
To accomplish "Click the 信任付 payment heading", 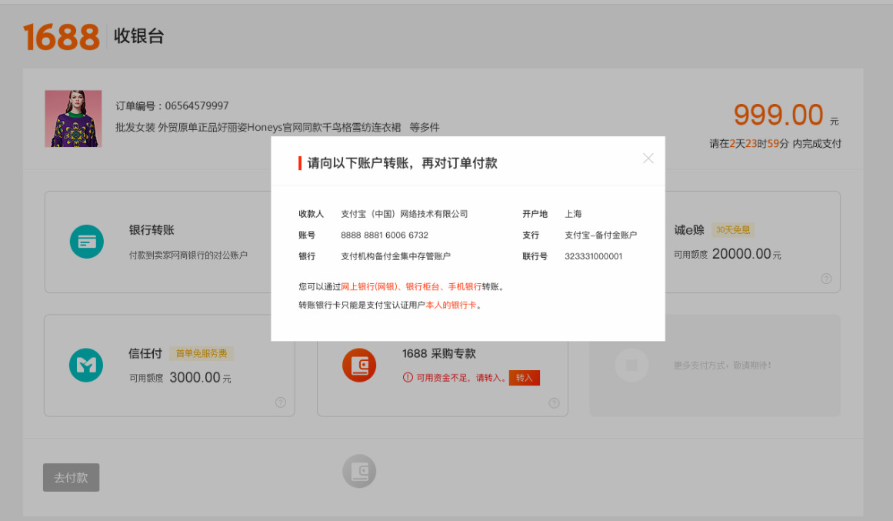I will pyautogui.click(x=145, y=353).
